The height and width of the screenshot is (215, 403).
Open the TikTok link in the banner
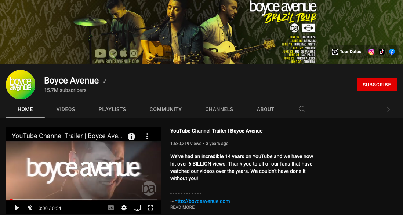click(x=381, y=52)
